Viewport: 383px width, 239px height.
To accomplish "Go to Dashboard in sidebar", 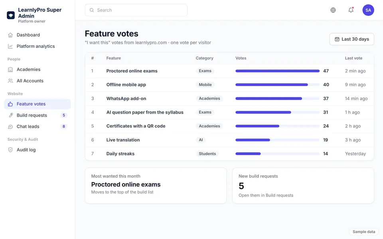I will pyautogui.click(x=38, y=35).
